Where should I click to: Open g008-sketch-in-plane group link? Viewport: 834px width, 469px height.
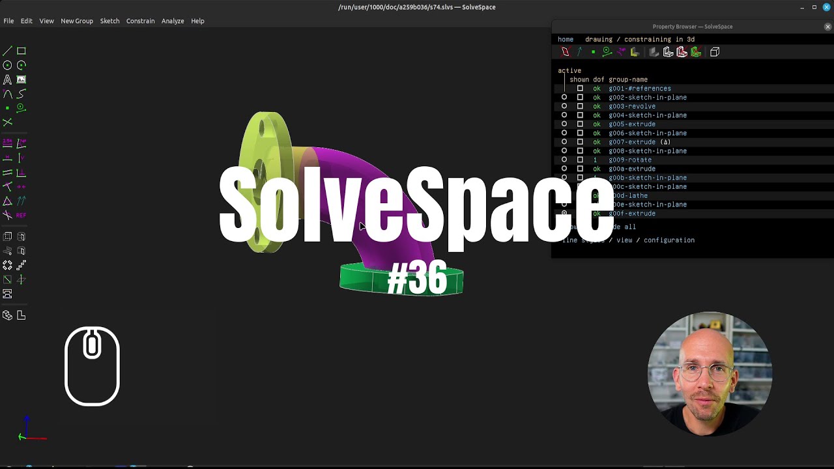[x=648, y=151]
